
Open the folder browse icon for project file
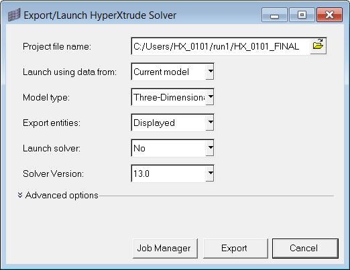(x=318, y=46)
